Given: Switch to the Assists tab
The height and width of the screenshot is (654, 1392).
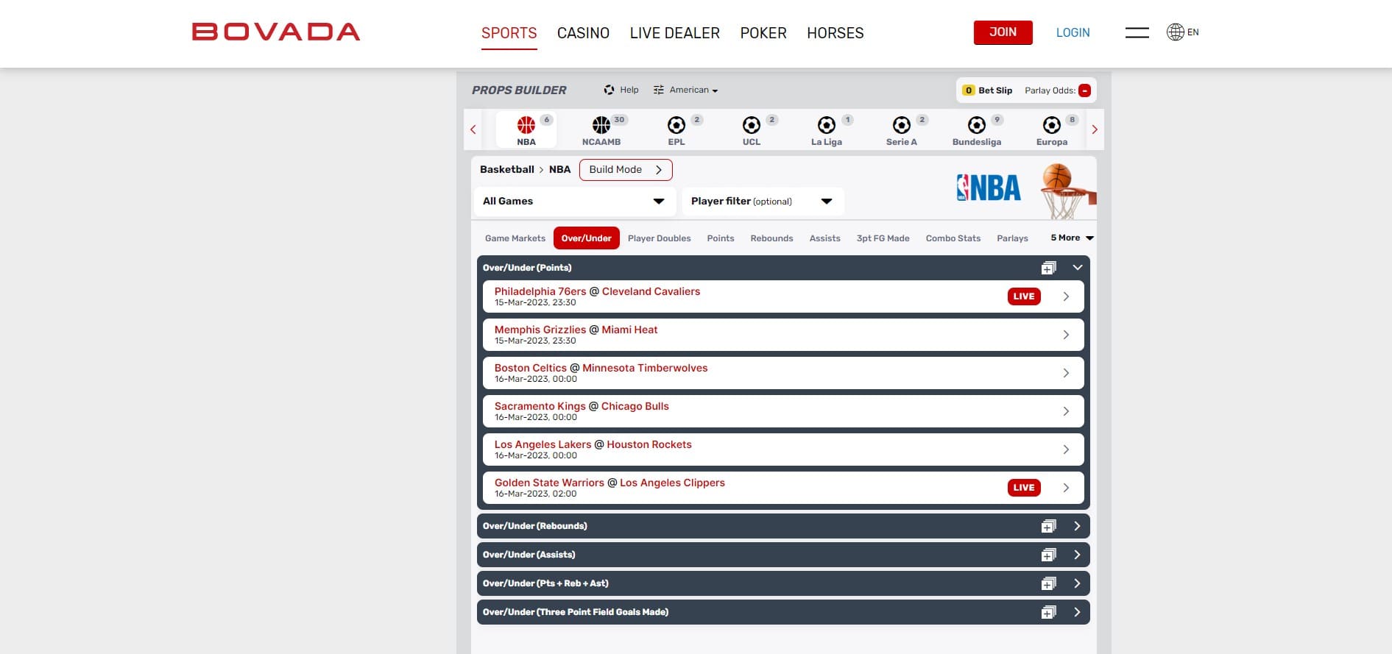Looking at the screenshot, I should coord(824,238).
